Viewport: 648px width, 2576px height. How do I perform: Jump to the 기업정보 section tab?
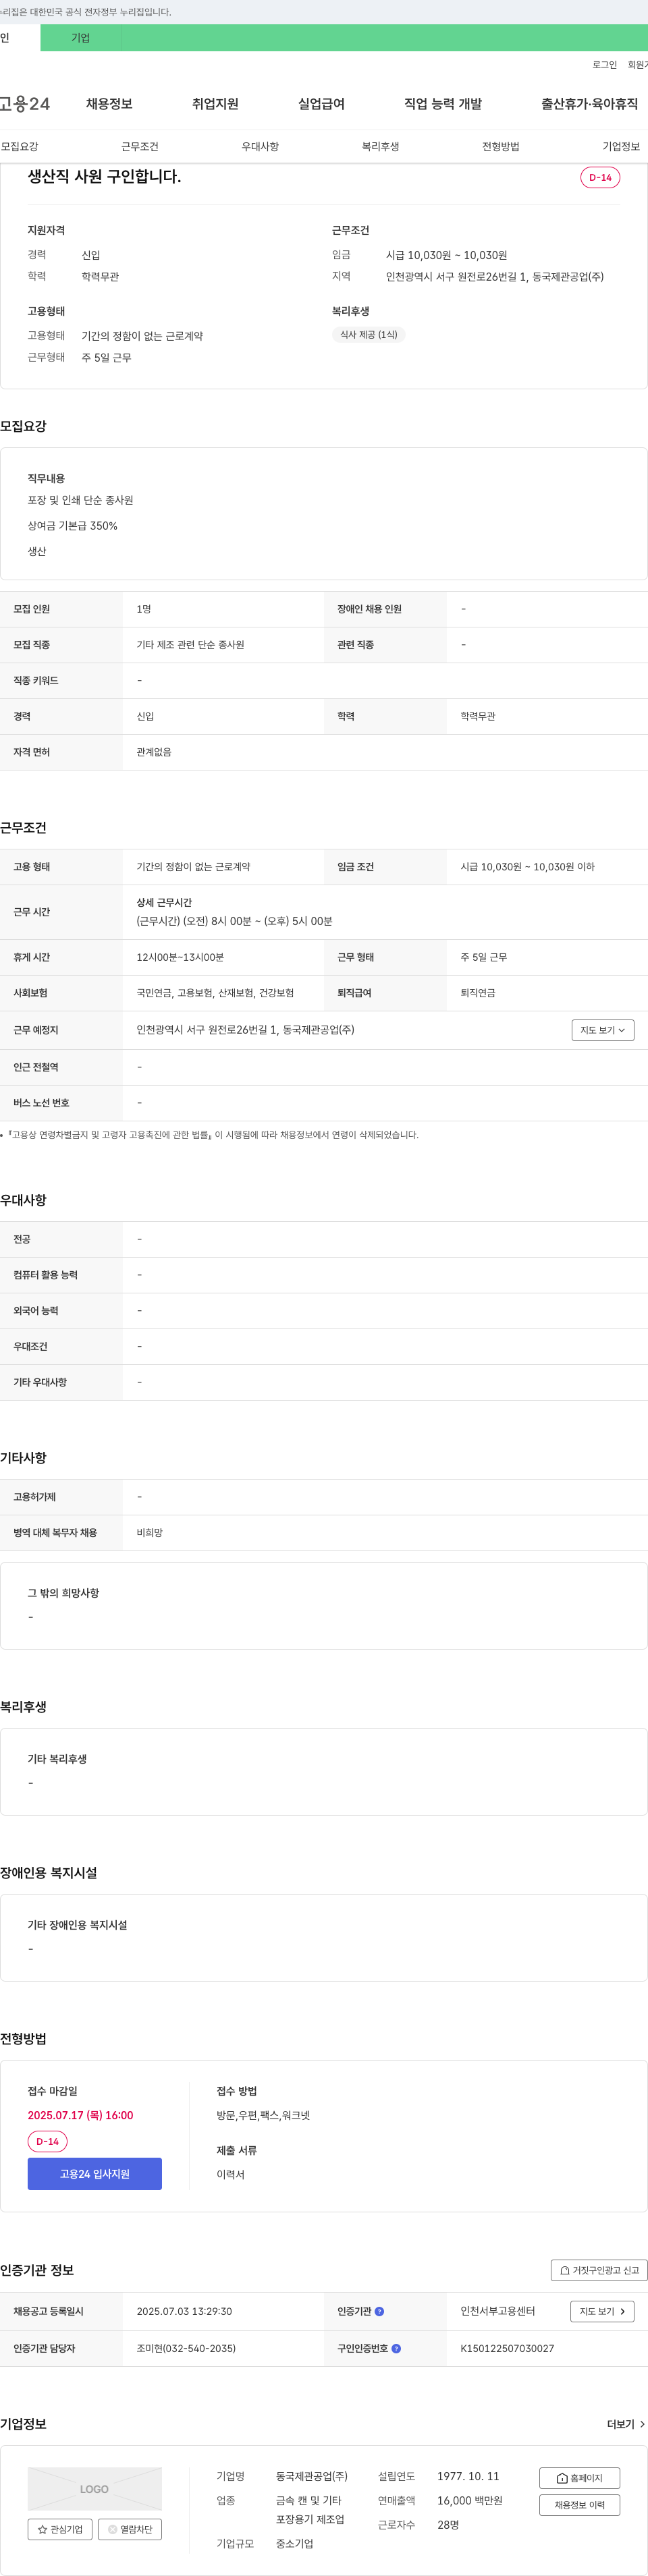621,147
